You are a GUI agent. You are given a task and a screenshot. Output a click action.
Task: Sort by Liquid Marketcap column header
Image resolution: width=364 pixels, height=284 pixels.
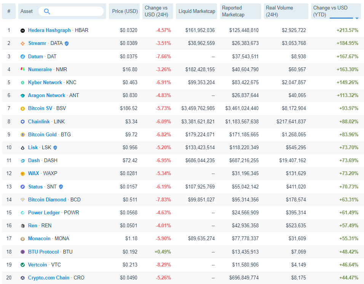pos(196,11)
